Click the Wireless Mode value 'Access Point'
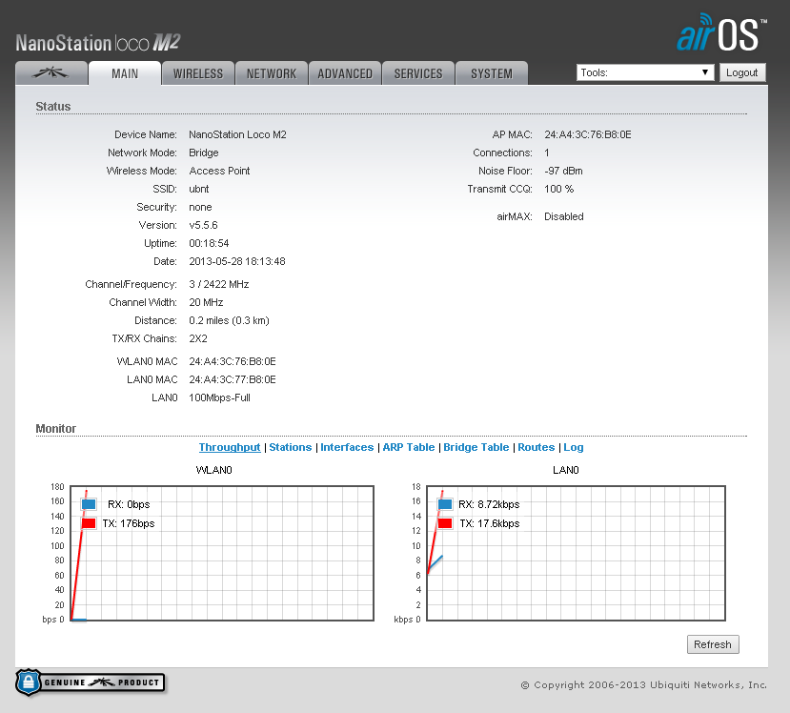790x713 pixels. tap(220, 171)
